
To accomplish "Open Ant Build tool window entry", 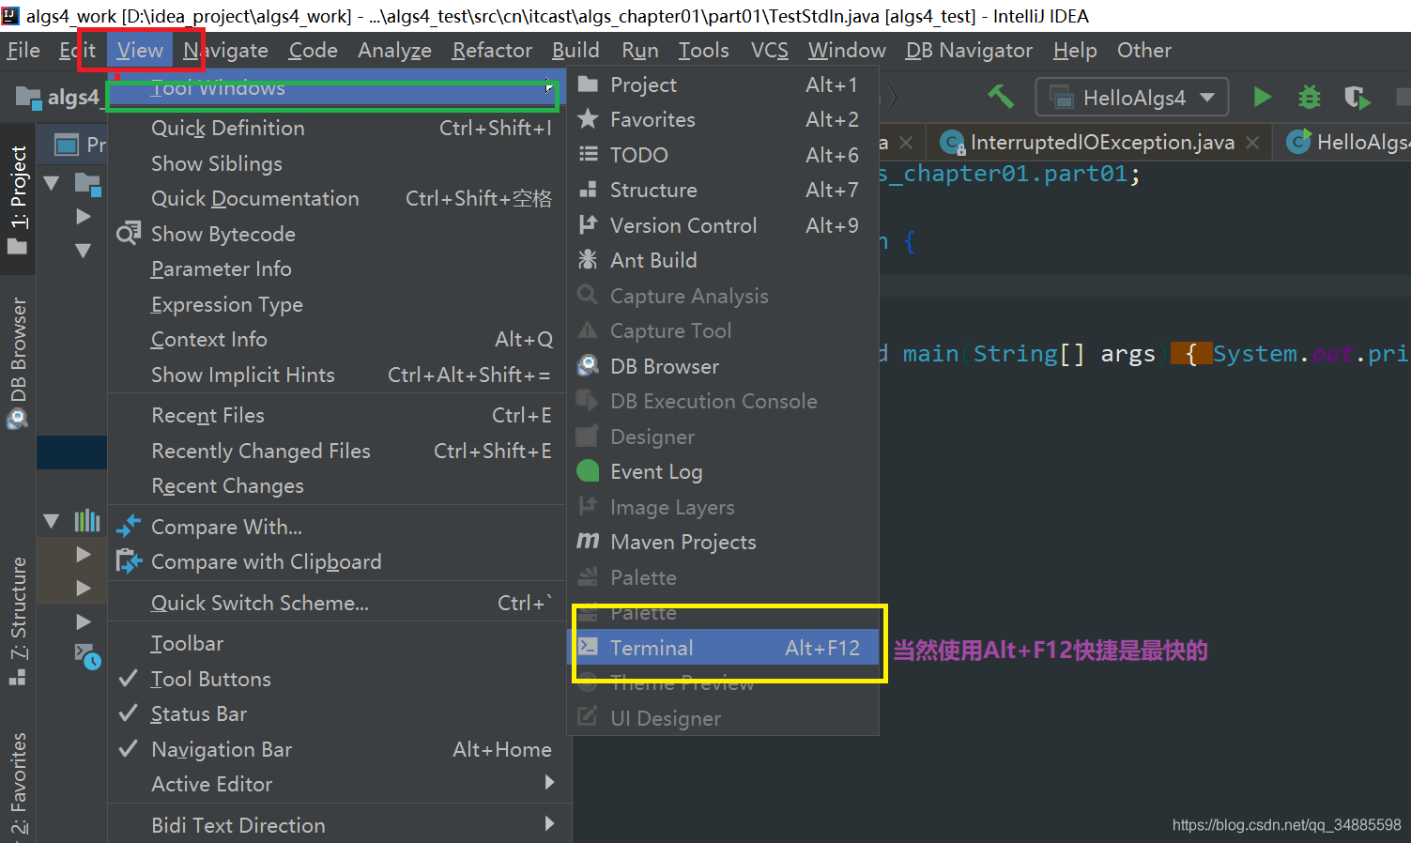I will [723, 260].
